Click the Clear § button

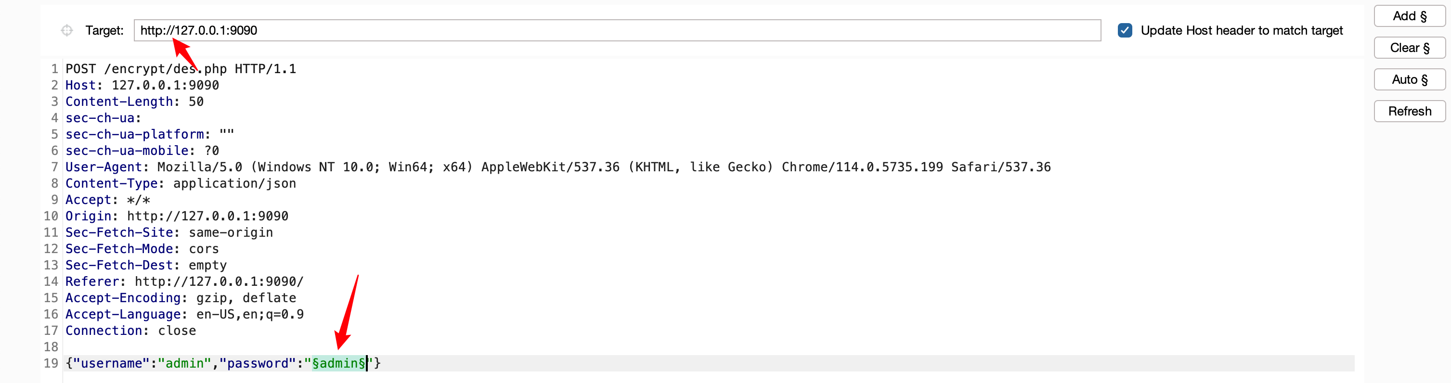[1409, 48]
